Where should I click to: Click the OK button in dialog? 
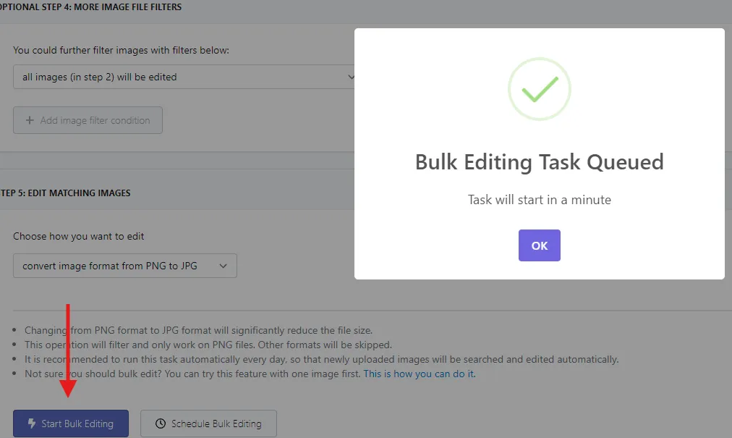539,245
